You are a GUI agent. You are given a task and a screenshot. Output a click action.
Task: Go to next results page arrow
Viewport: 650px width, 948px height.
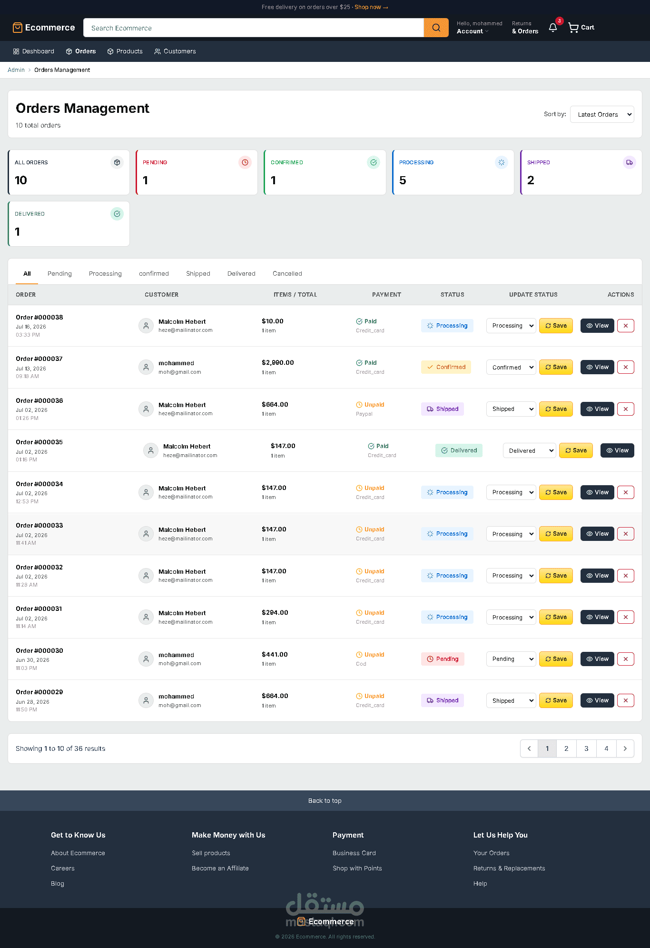pos(625,748)
